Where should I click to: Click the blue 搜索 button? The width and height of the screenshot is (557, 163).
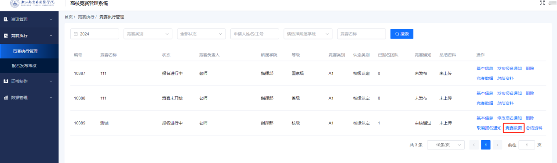pyautogui.click(x=402, y=34)
